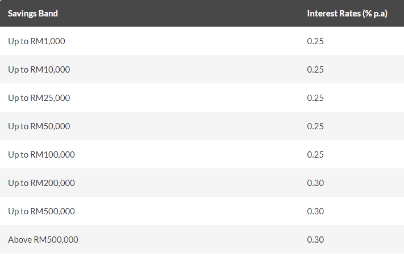Viewport: 404px width, 254px height.
Task: Click the 0.30 rate for Up to RM500,000
Action: 315,211
